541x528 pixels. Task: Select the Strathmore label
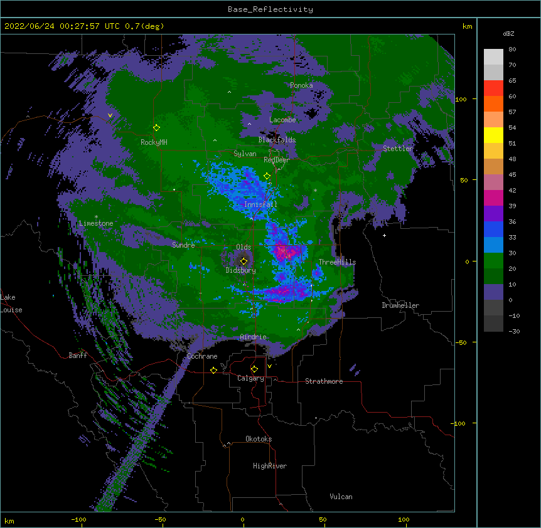coord(324,381)
